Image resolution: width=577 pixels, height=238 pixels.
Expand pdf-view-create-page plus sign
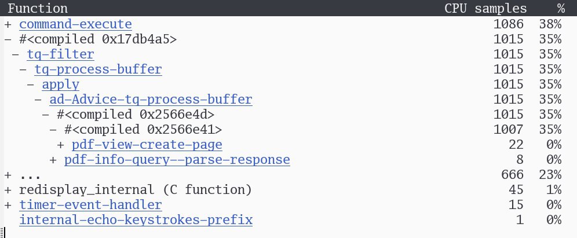pyautogui.click(x=61, y=145)
